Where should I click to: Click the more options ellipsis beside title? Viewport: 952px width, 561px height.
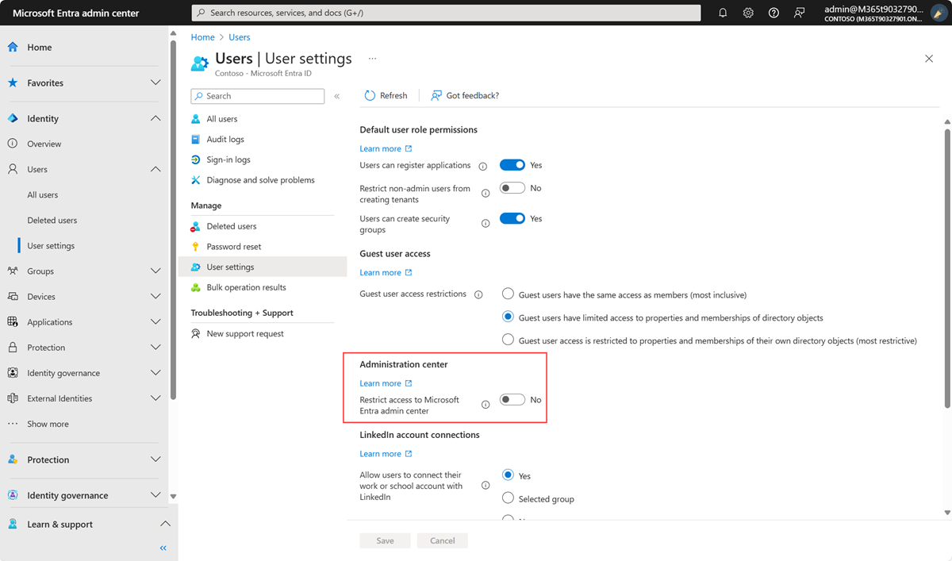[x=372, y=59]
